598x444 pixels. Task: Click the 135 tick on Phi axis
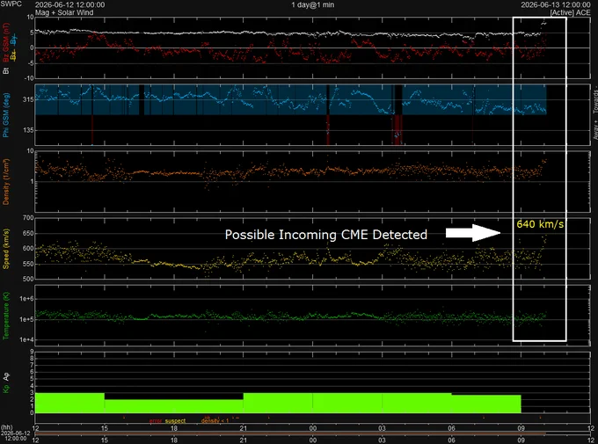tap(28, 130)
